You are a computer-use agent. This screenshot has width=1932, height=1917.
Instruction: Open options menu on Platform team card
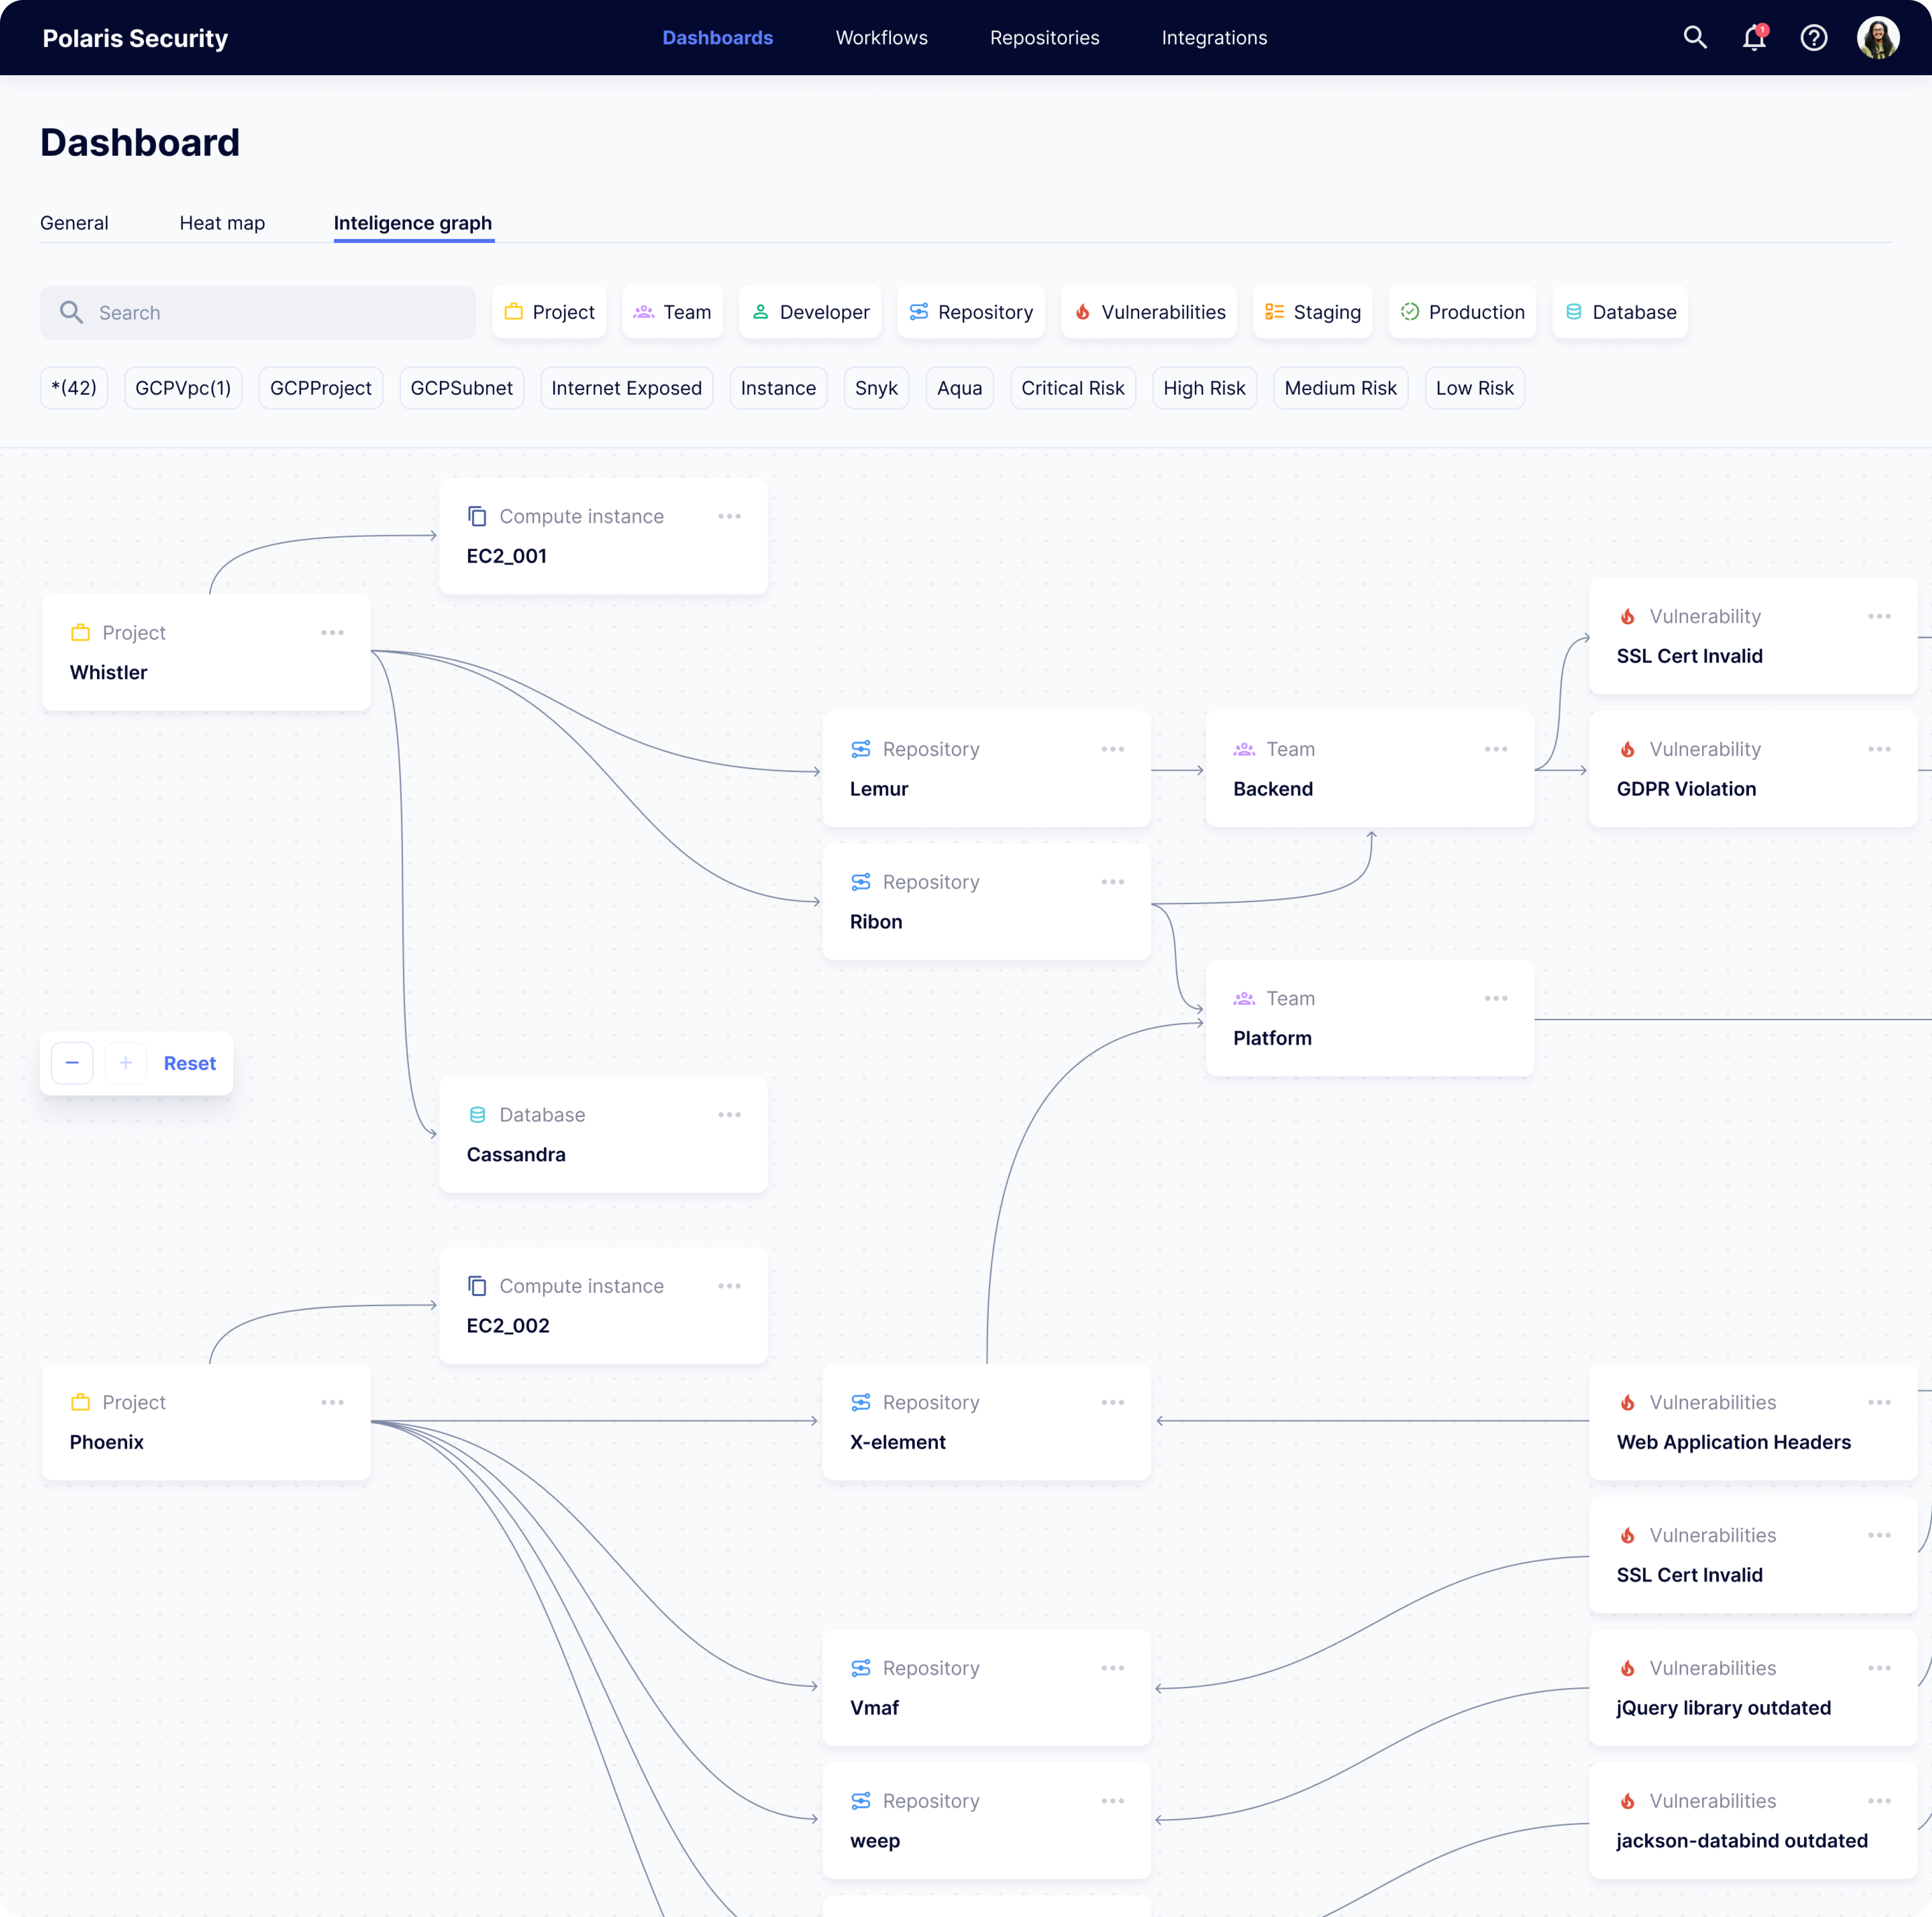tap(1496, 997)
